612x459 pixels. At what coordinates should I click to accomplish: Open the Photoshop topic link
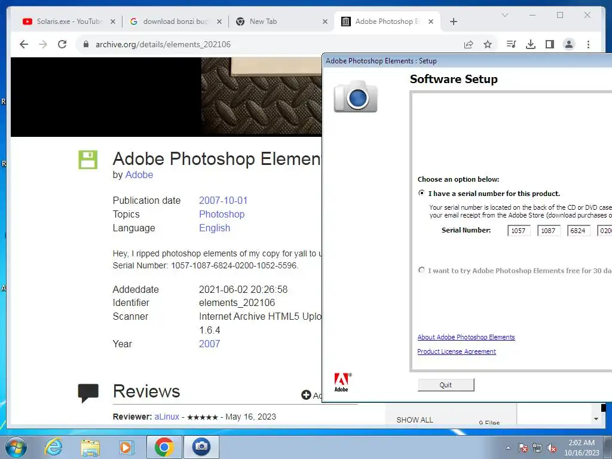click(x=222, y=214)
